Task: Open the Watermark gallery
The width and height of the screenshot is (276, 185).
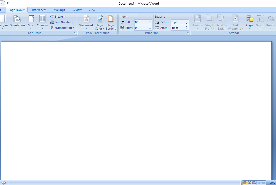Action: tap(86, 22)
